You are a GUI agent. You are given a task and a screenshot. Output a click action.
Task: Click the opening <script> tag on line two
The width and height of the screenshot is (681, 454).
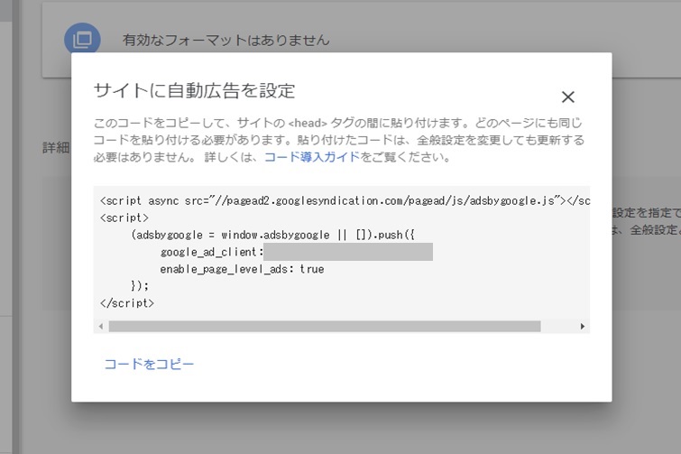124,218
